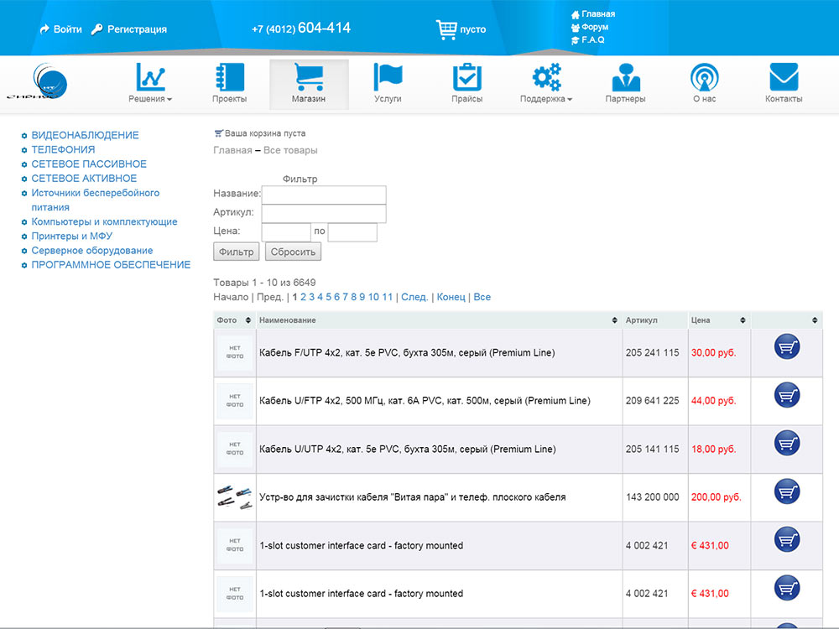Open Партнеры person icon
The height and width of the screenshot is (629, 839).
tap(626, 77)
